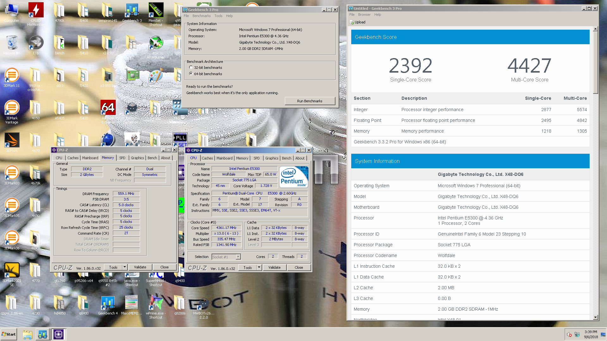
Task: Open the q8400 folder
Action: (x=84, y=305)
